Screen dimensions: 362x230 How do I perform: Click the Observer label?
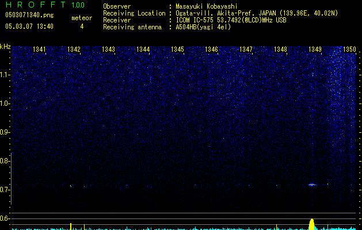(x=117, y=6)
